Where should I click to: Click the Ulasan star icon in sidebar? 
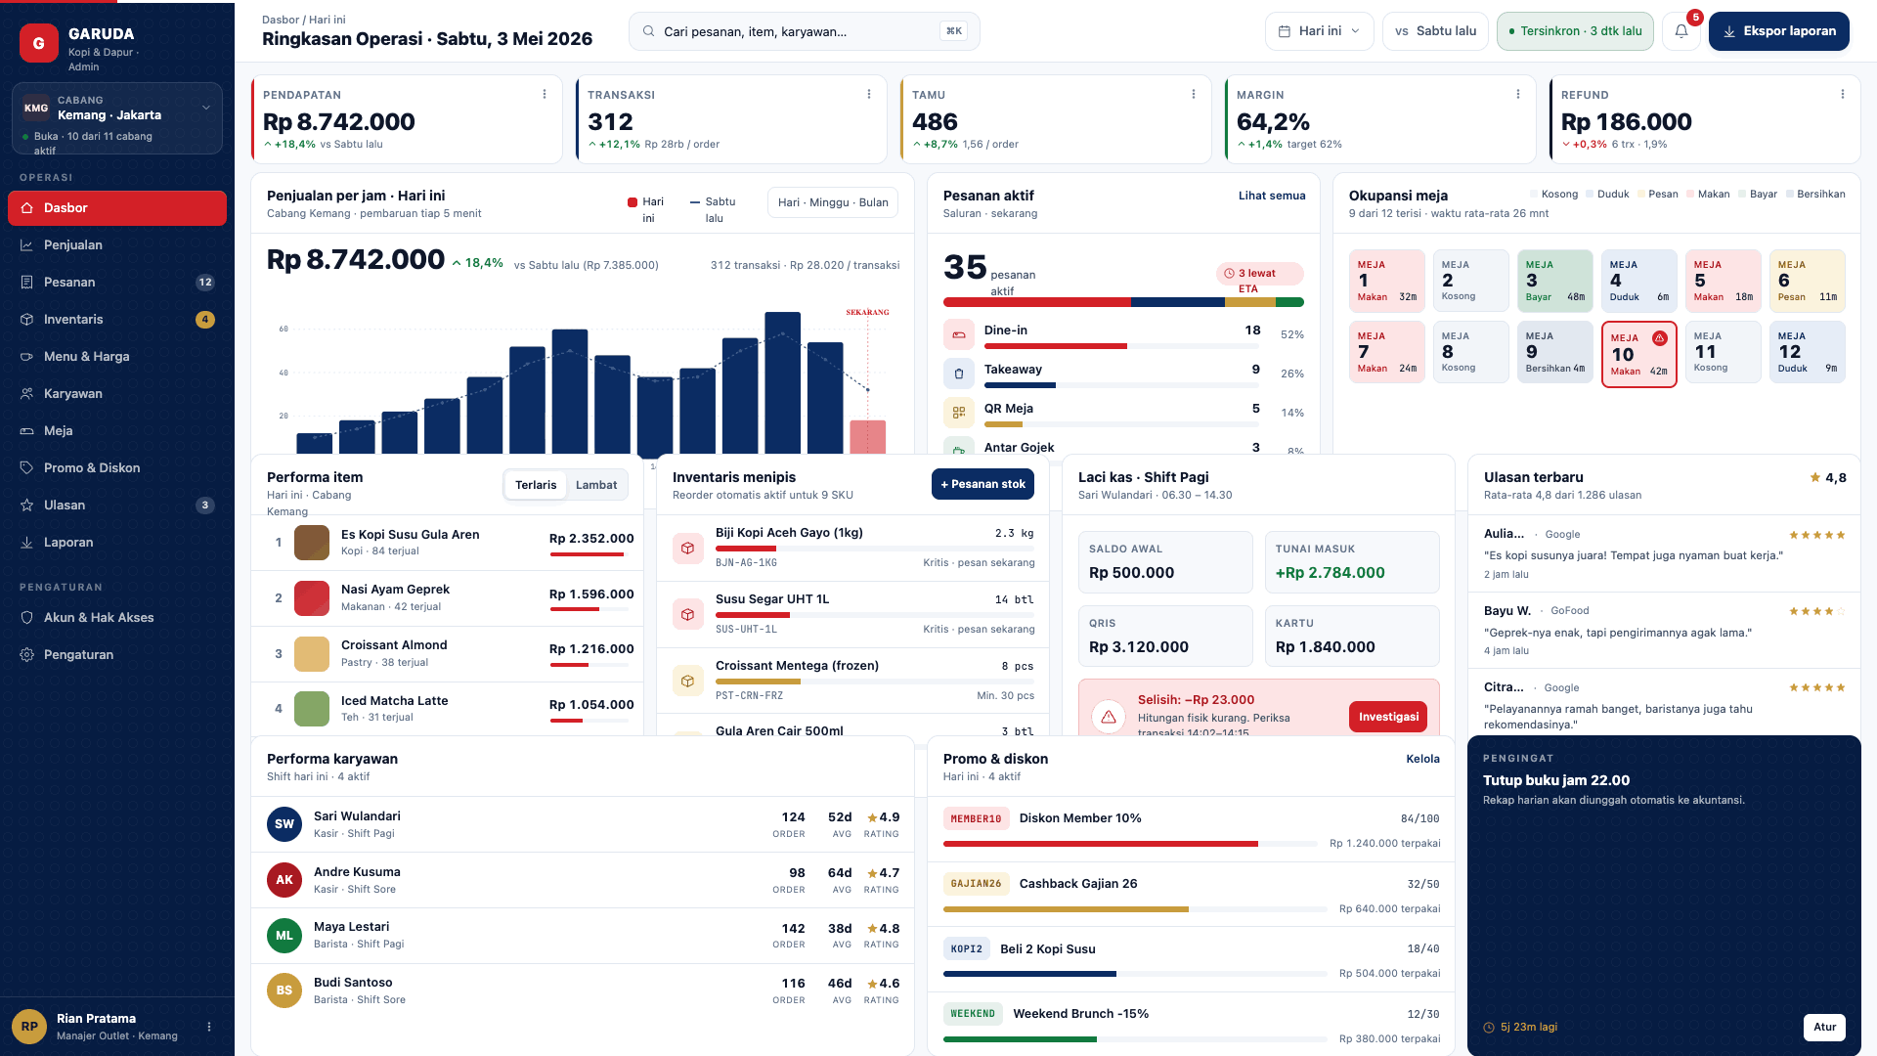[x=26, y=506]
